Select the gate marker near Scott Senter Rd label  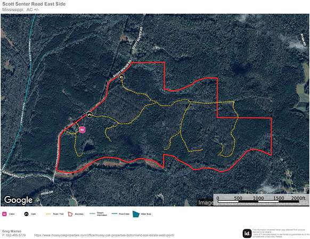[x=122, y=77]
